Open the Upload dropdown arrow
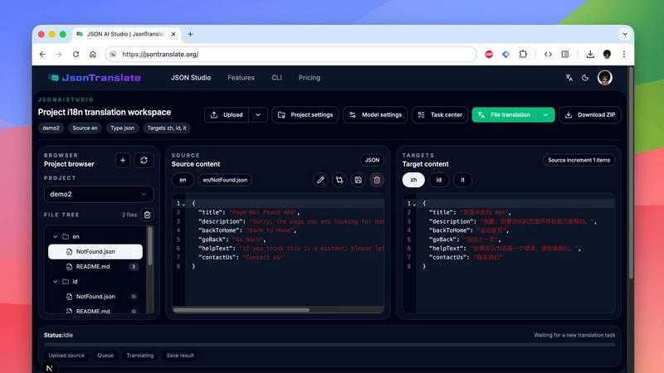Image resolution: width=664 pixels, height=373 pixels. point(258,115)
